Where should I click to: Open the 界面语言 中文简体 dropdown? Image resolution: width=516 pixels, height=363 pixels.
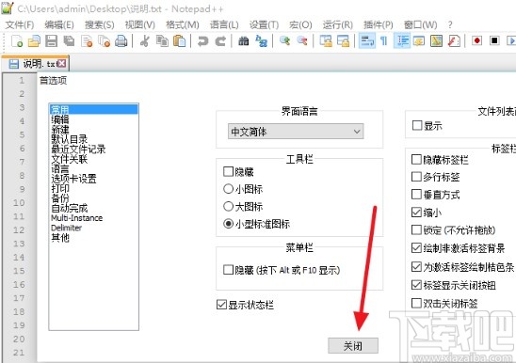(296, 132)
